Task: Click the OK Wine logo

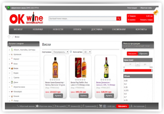Action: coord(26,18)
